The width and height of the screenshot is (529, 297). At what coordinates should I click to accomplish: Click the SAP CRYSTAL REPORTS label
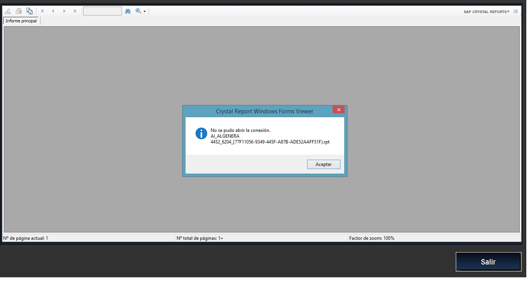486,12
